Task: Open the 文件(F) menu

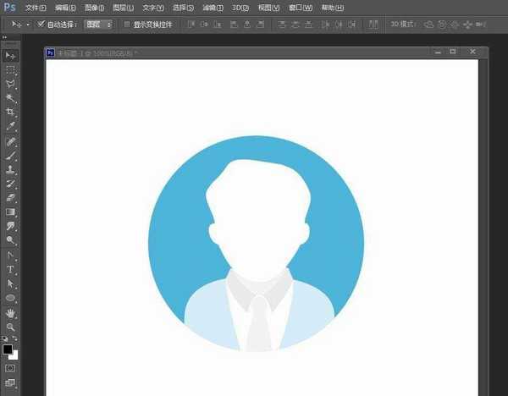Action: pyautogui.click(x=36, y=8)
